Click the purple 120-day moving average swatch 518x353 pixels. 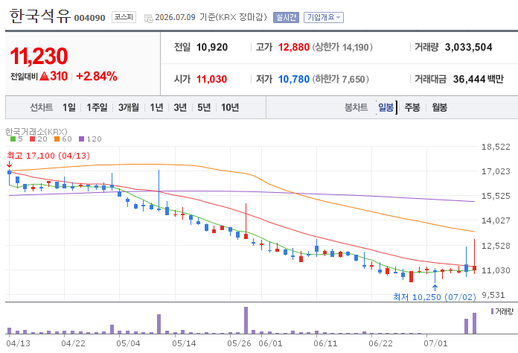click(82, 139)
